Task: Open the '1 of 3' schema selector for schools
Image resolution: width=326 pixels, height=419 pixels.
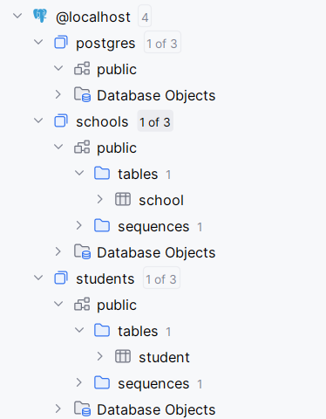Action: point(155,121)
